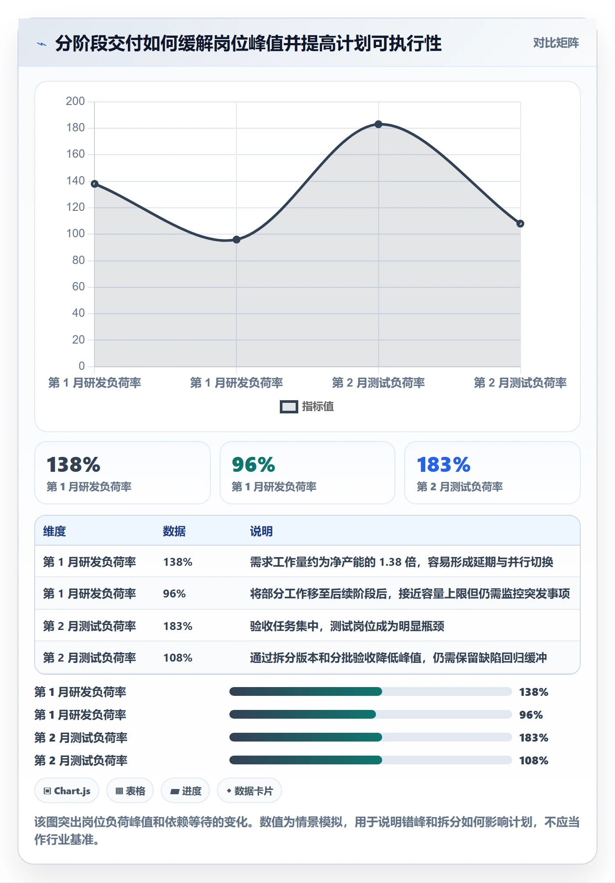Click the 指标值 legend swatch
615x883 pixels.
pos(289,407)
